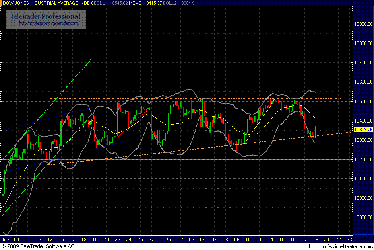
Task: Click the 10200,00 price axis label
Action: (x=363, y=159)
